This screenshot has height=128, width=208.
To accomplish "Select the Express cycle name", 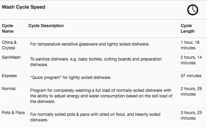I will click(9, 76).
